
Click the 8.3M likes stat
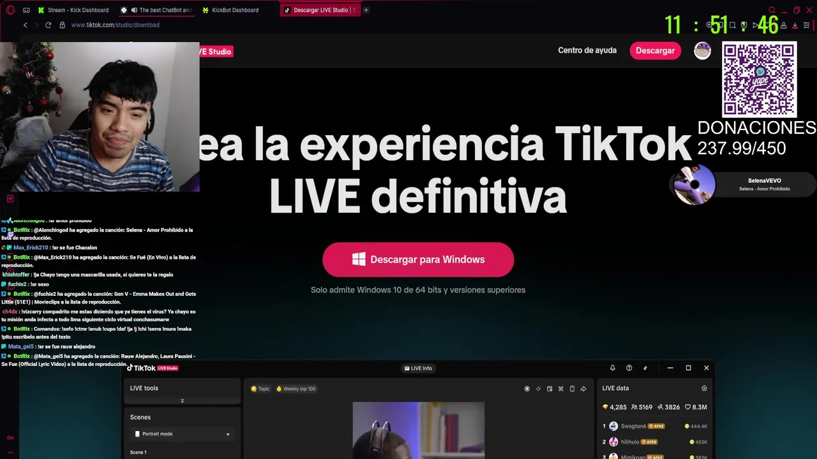[696, 407]
